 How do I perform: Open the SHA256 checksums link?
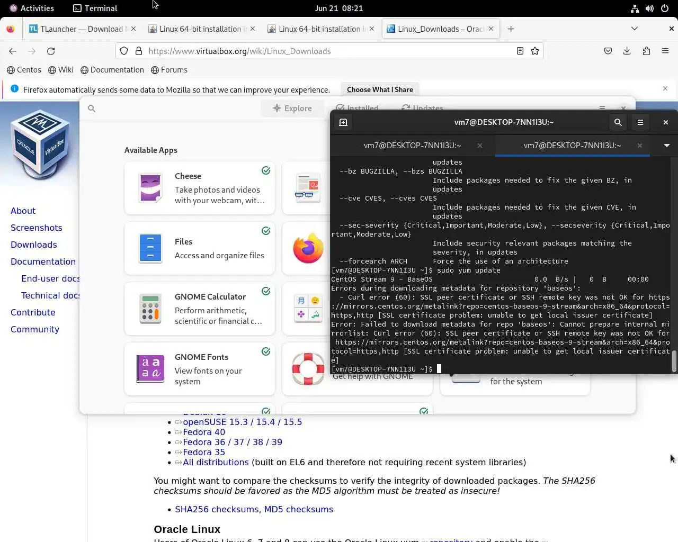[x=217, y=509]
